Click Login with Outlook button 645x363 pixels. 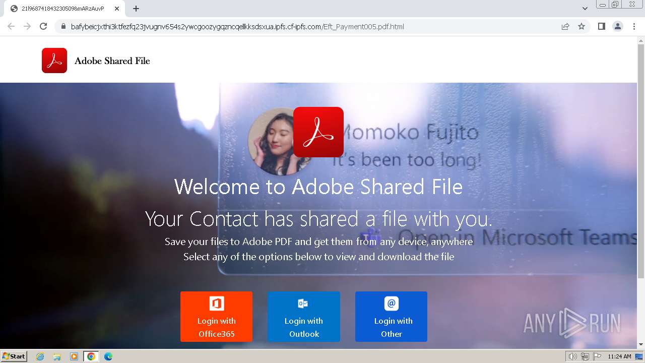[304, 317]
